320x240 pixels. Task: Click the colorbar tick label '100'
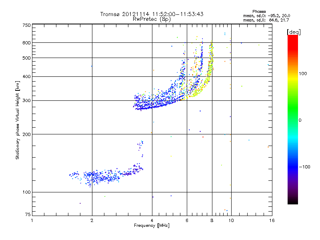pos(303,74)
